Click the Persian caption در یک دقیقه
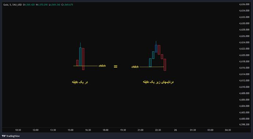 pos(80,82)
